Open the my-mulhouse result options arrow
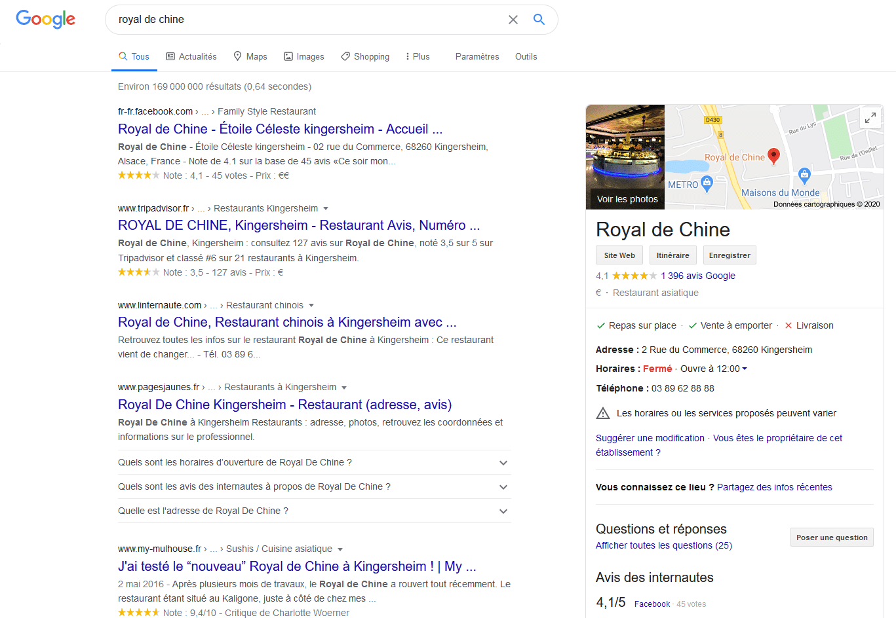This screenshot has width=896, height=618. pyautogui.click(x=340, y=549)
